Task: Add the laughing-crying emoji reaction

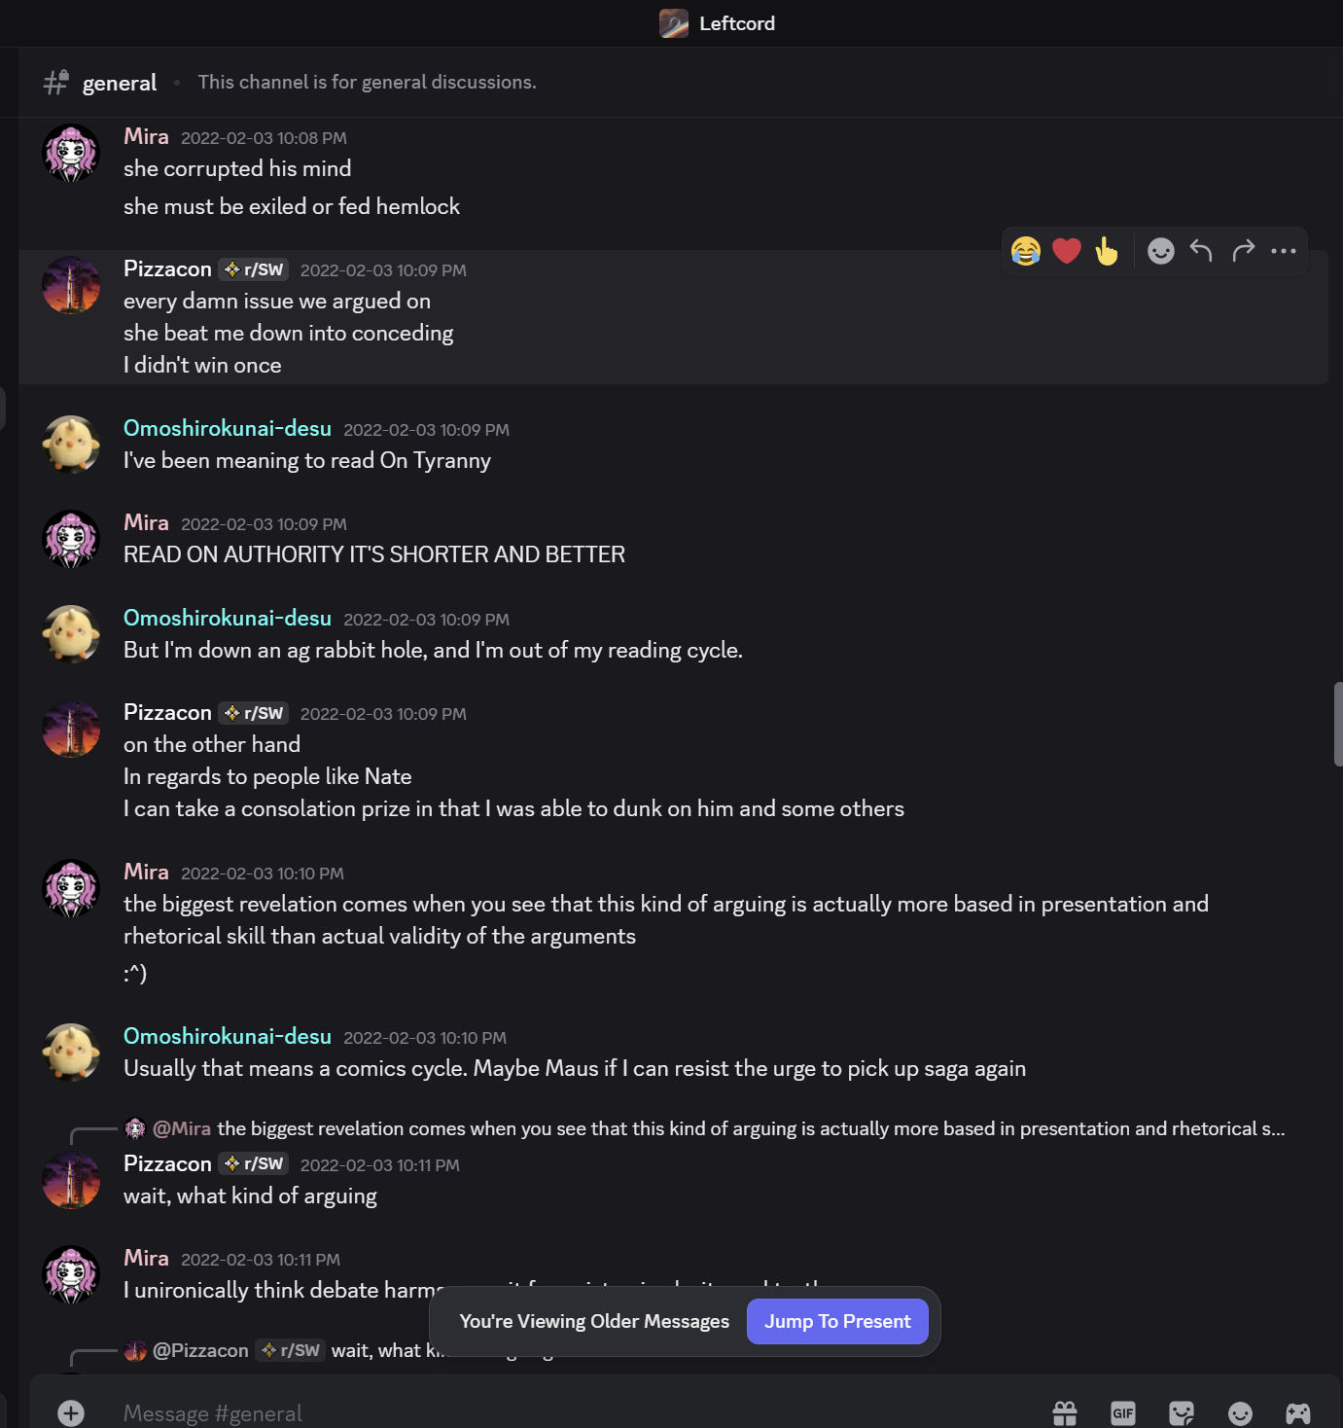Action: (1026, 251)
